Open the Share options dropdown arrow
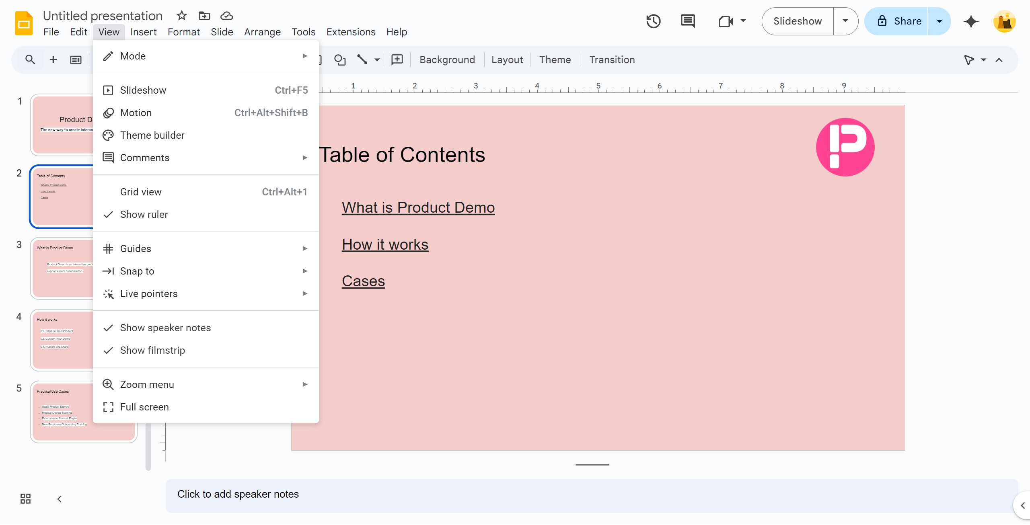The image size is (1030, 525). (x=939, y=21)
